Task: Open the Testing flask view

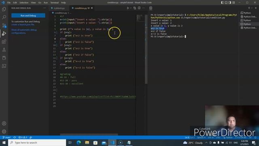Action: tap(4, 49)
